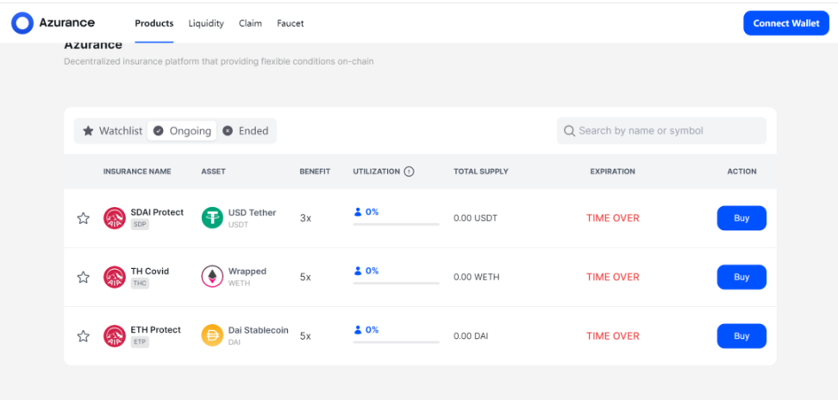Click the Azurance logo icon
Image resolution: width=838 pixels, height=400 pixels.
click(22, 23)
